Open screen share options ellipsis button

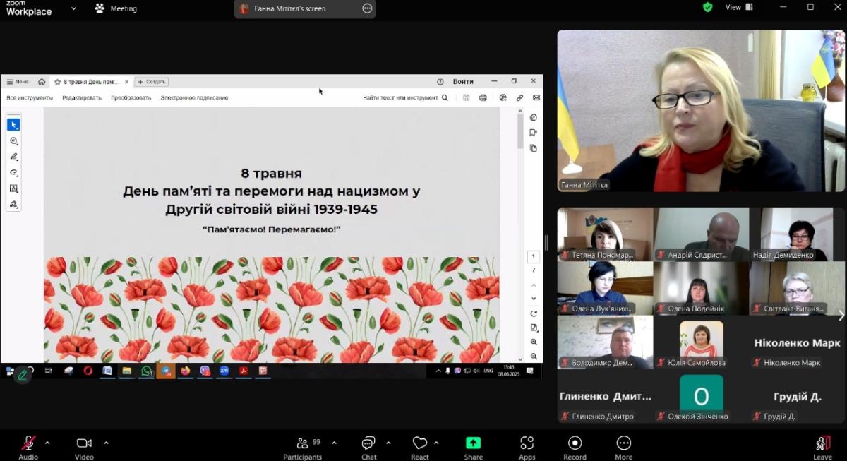367,8
